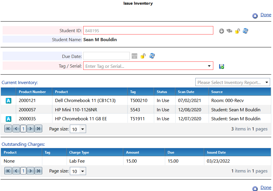Open Current Inventory page size dropdown
This screenshot has height=191, width=273.
[78, 129]
